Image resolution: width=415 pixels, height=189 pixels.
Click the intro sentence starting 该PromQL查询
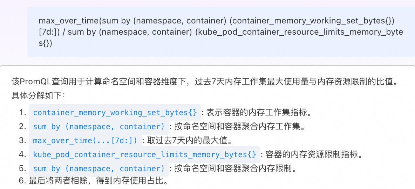pyautogui.click(x=205, y=82)
